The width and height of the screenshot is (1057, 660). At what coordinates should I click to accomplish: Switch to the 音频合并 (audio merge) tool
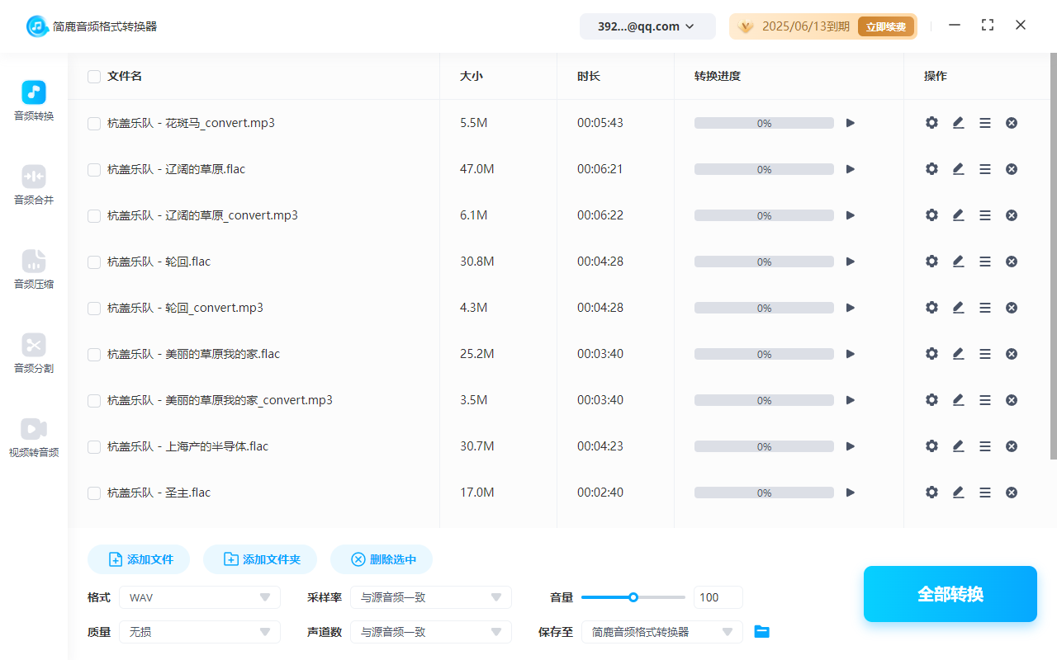pyautogui.click(x=33, y=185)
